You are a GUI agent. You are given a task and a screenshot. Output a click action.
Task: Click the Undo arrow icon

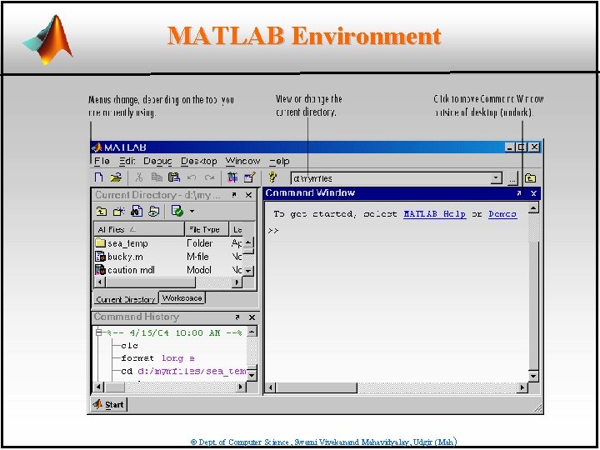coord(192,178)
